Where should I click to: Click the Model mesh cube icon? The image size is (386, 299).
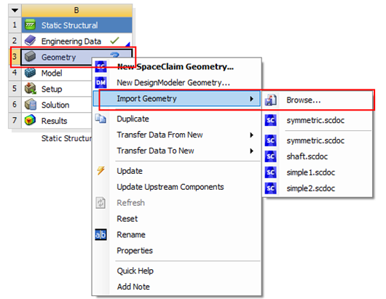[31, 73]
